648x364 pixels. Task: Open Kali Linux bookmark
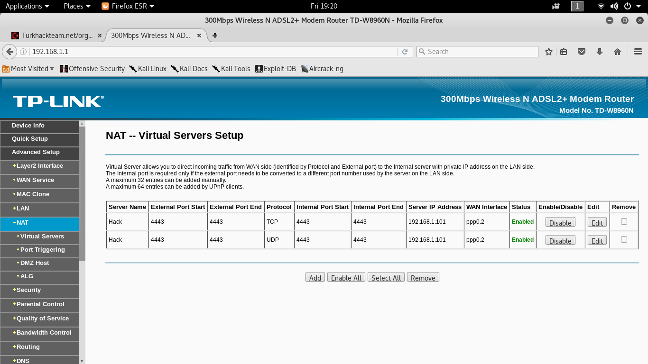tap(148, 69)
